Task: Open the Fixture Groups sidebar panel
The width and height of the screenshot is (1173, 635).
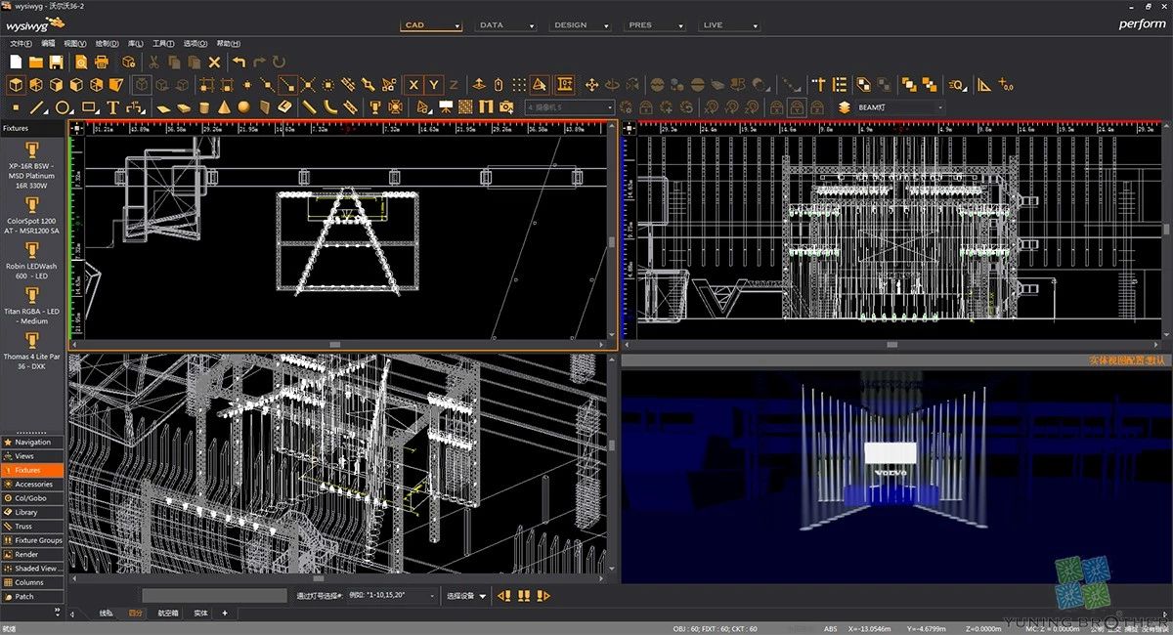Action: (32, 540)
